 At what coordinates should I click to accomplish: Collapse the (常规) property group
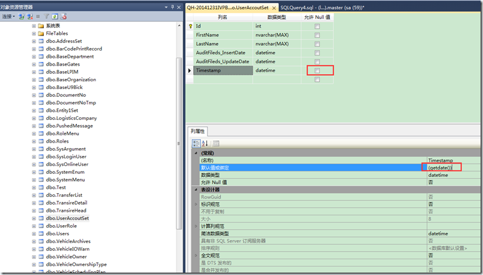tap(196, 153)
